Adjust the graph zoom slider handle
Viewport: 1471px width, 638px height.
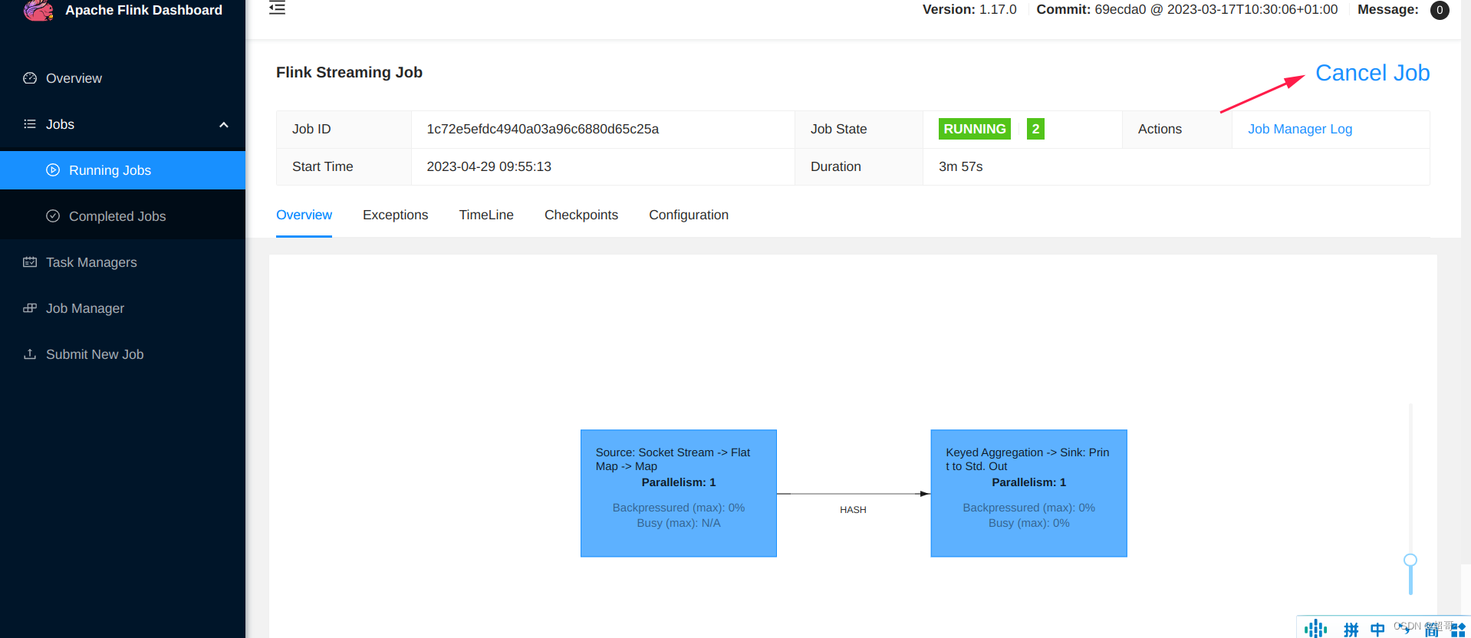click(x=1410, y=561)
